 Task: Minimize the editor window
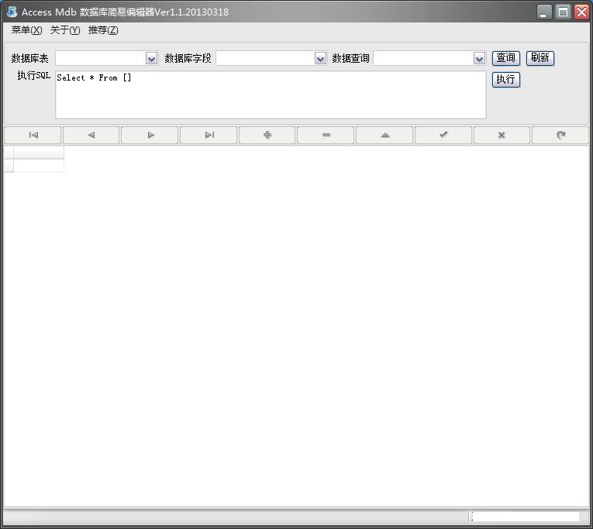(544, 12)
